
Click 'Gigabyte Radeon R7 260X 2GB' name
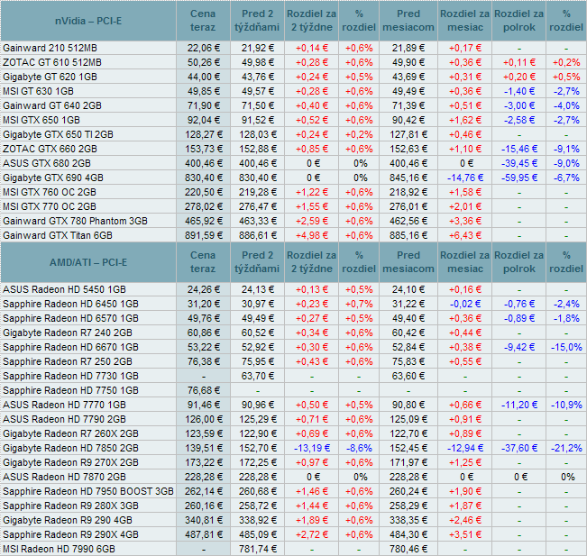point(70,433)
